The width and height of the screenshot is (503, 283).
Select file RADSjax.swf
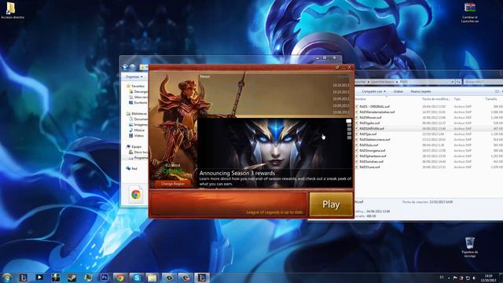coord(368,134)
